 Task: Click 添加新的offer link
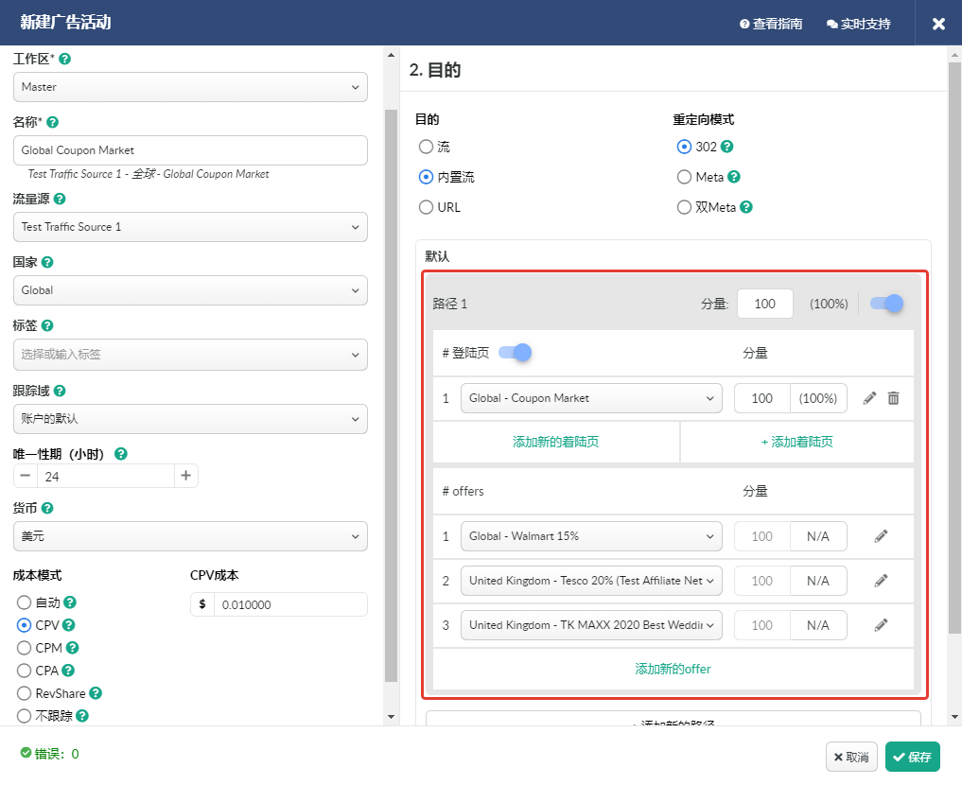point(673,669)
